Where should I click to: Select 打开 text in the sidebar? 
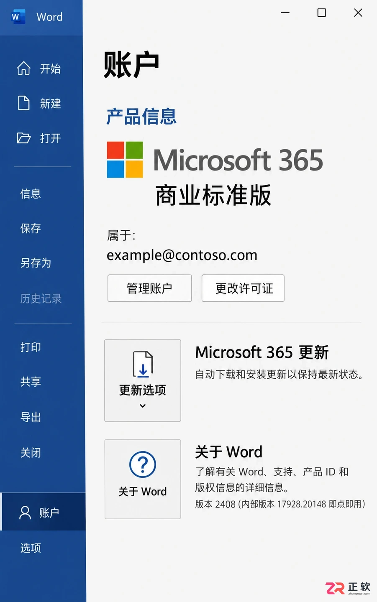[50, 138]
